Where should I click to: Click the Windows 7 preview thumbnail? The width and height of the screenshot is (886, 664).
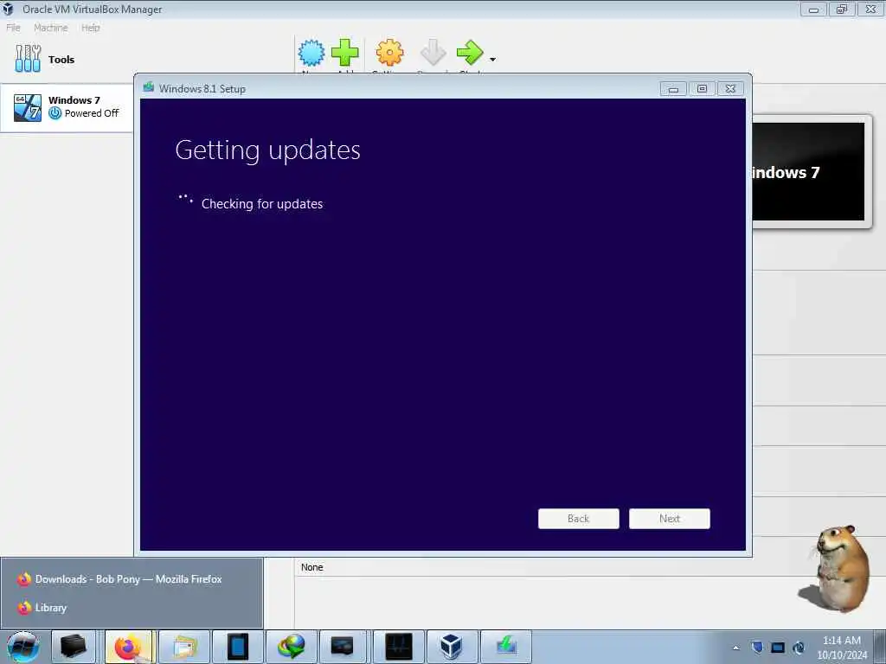coord(809,172)
